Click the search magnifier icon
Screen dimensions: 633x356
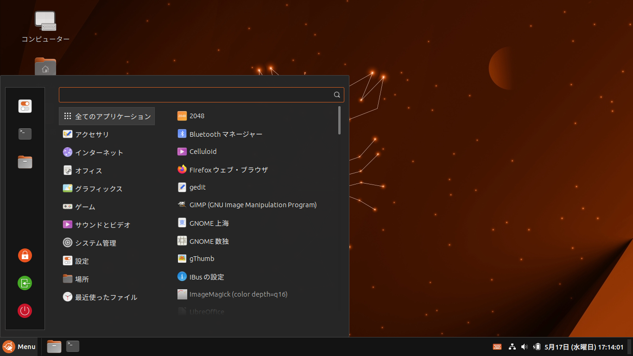pos(337,95)
